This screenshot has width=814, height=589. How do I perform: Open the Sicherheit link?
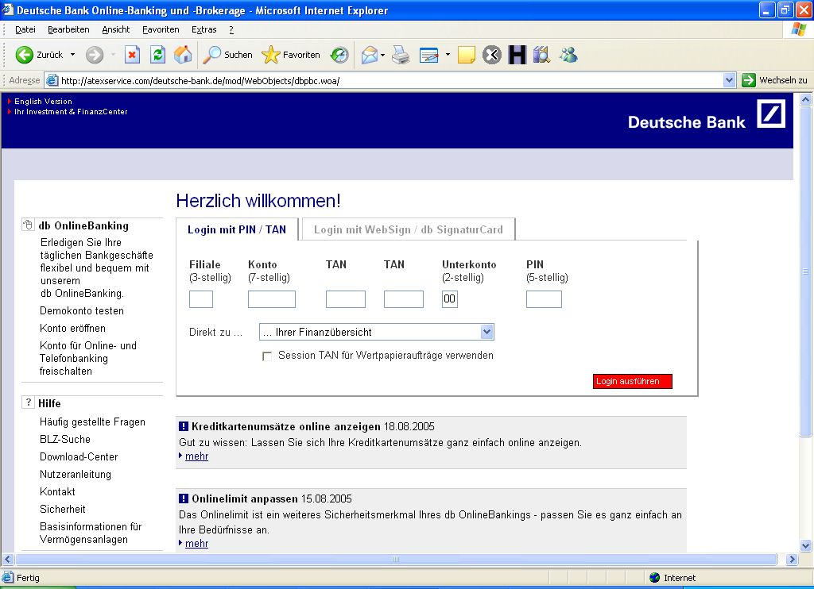point(63,509)
